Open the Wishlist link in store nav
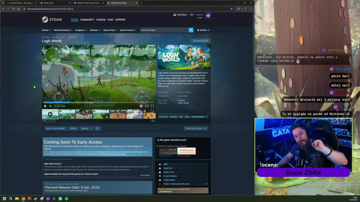This screenshot has height=202, width=360. pos(203,30)
